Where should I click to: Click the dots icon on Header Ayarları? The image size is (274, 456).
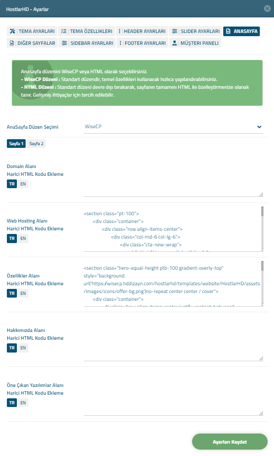coord(119,31)
